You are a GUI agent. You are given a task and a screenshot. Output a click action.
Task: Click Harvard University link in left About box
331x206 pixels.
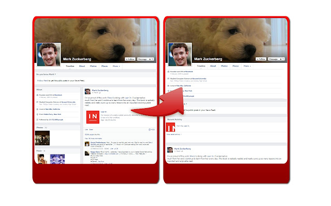68,102
